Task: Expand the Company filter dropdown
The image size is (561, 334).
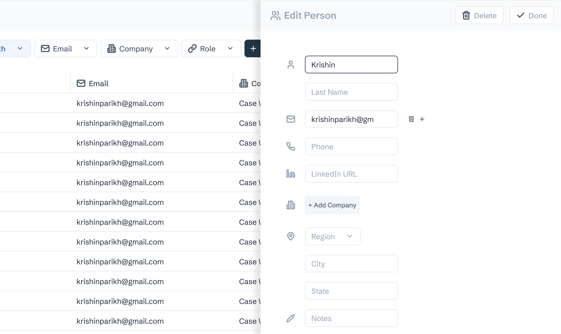Action: click(139, 49)
